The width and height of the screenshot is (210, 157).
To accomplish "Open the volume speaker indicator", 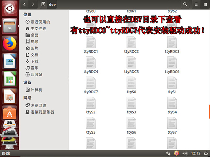I will coord(185,153).
